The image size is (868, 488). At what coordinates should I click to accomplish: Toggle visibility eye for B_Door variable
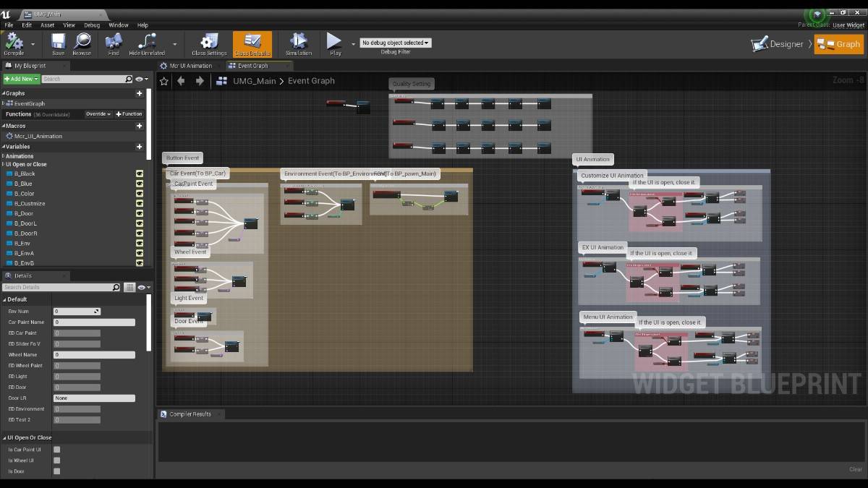click(x=140, y=214)
